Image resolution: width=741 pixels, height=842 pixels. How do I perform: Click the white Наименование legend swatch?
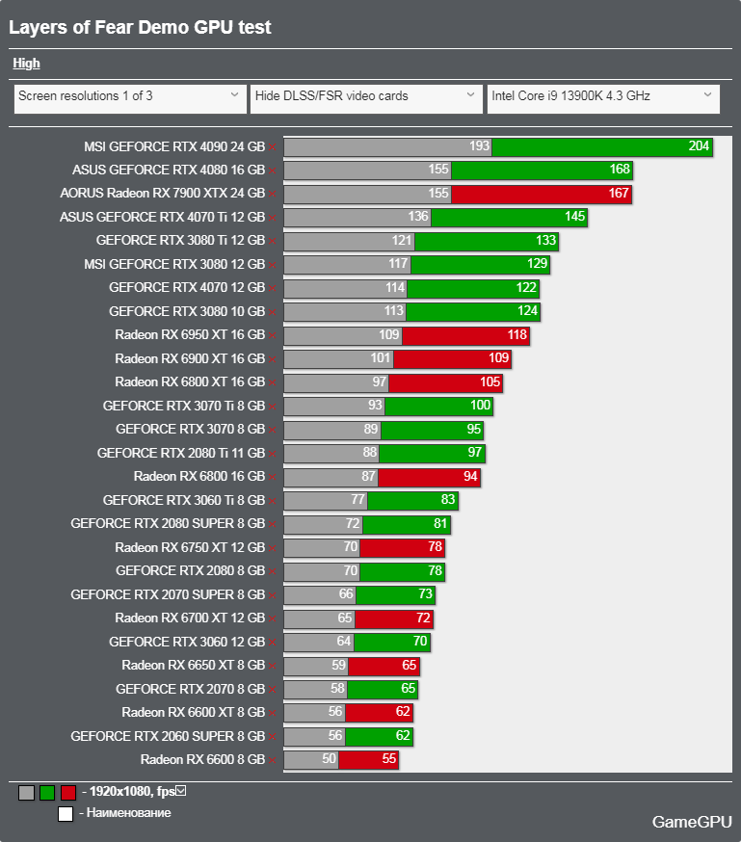[x=66, y=814]
